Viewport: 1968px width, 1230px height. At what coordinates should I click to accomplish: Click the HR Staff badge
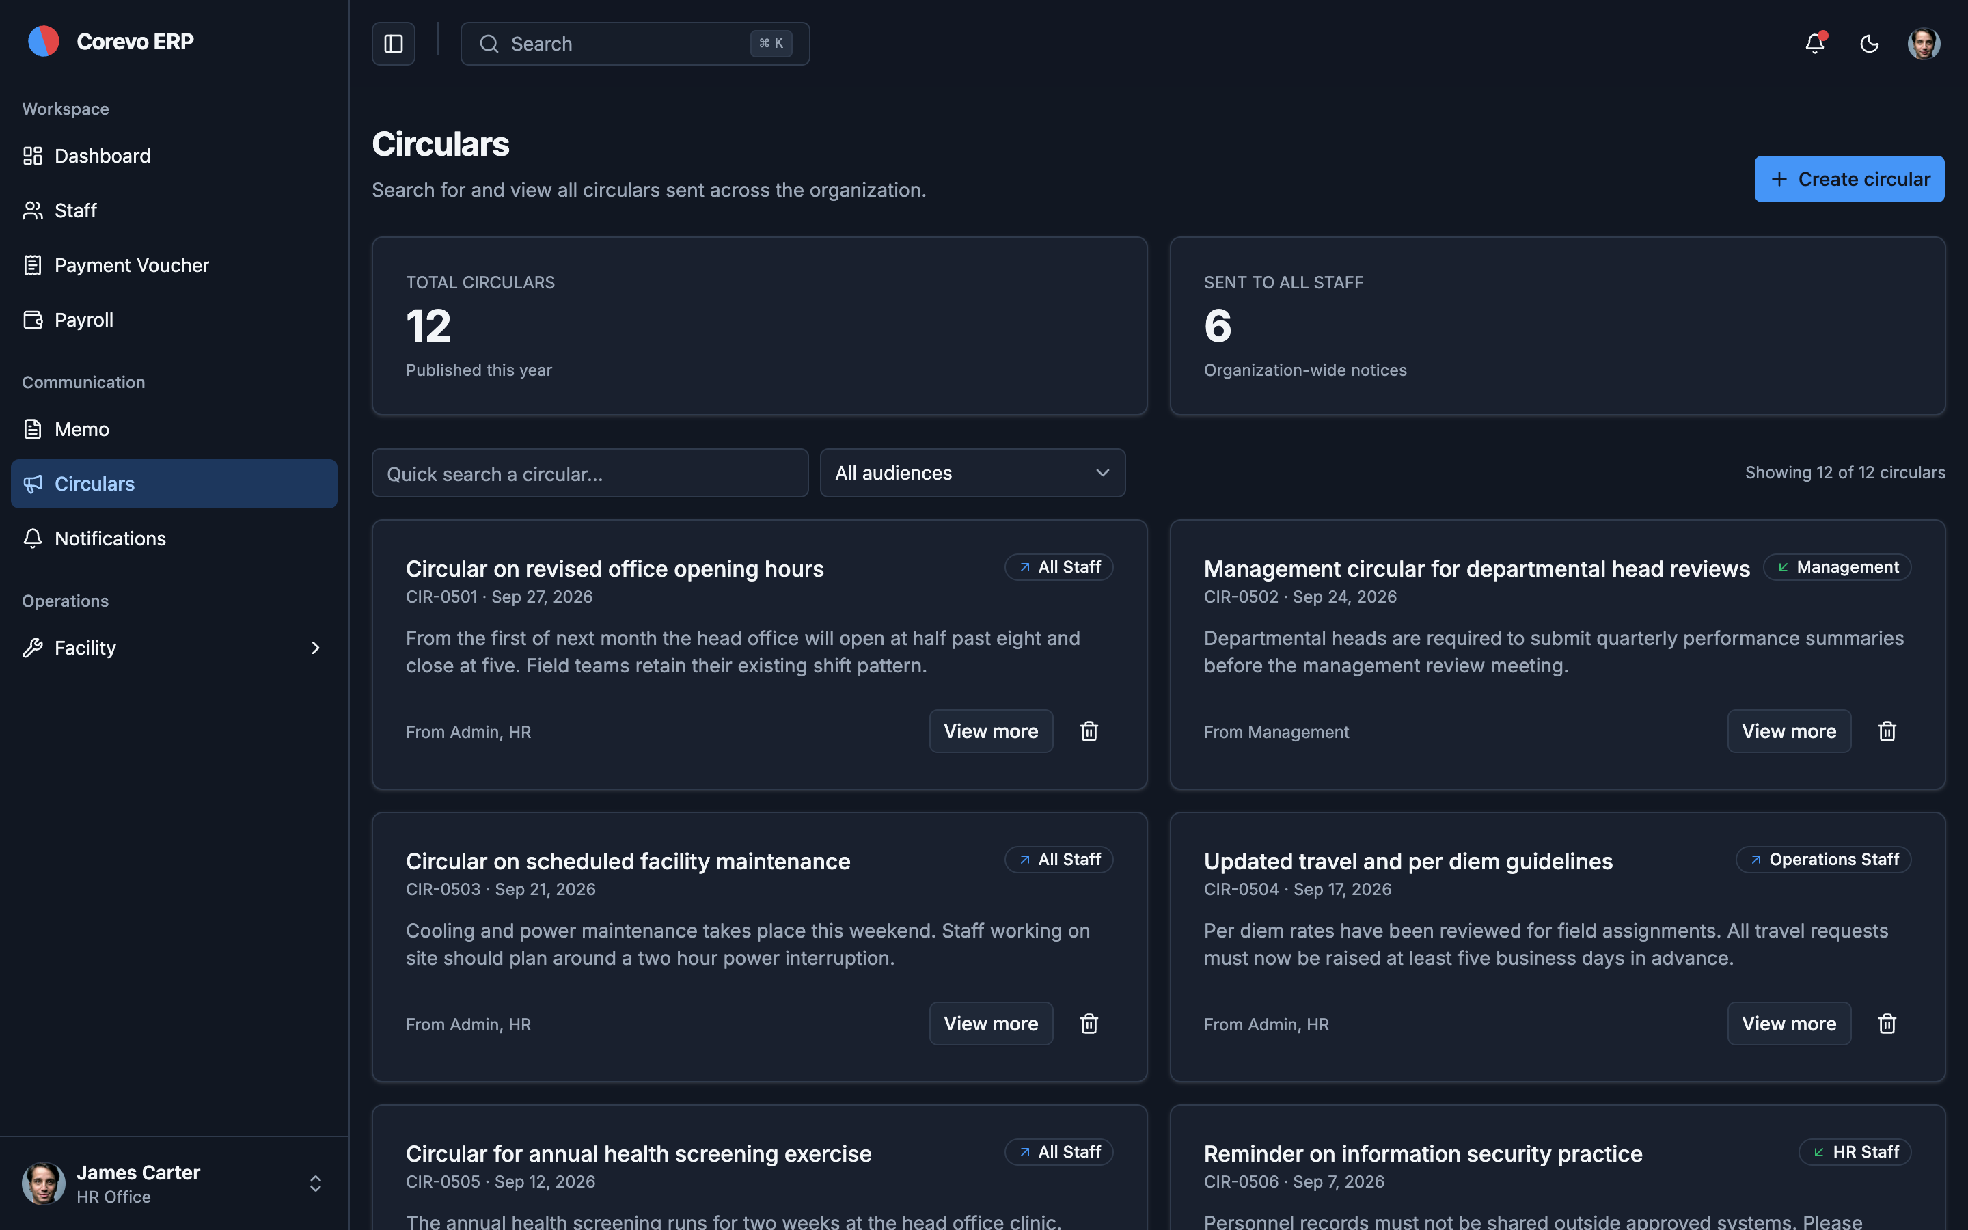coord(1855,1152)
